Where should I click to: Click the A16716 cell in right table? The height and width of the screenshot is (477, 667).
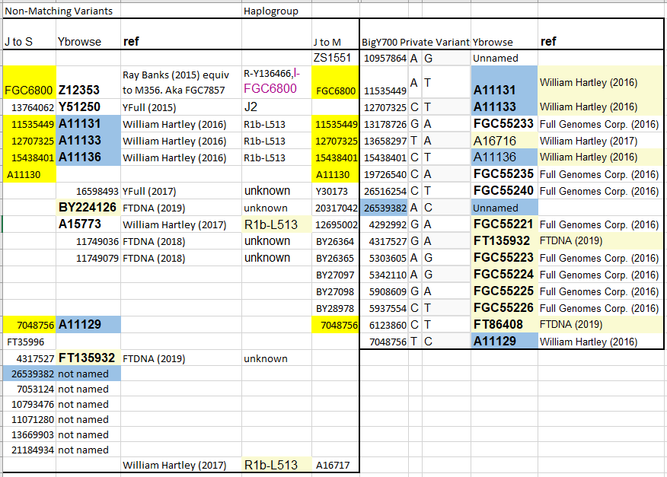[x=504, y=141]
